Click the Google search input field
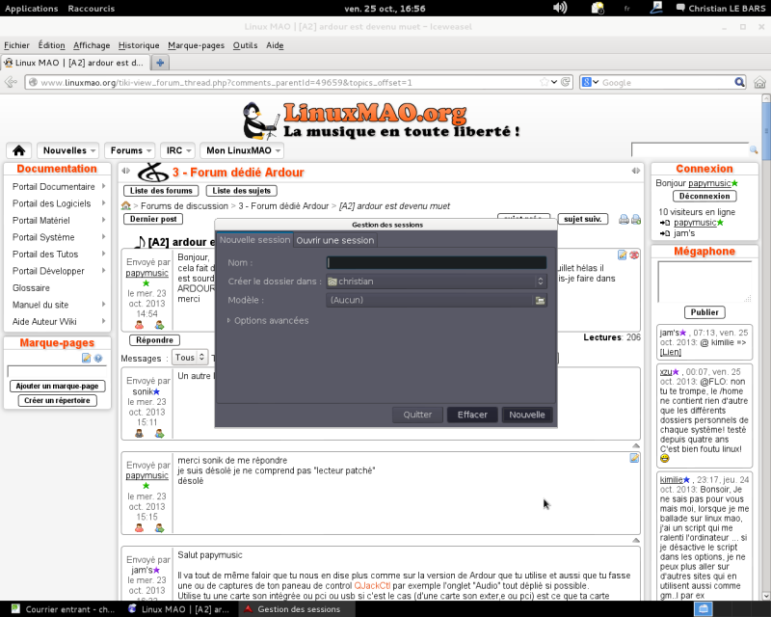Screen dimensions: 771x617 666,82
